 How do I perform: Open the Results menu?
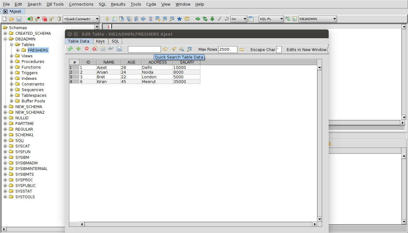[118, 4]
